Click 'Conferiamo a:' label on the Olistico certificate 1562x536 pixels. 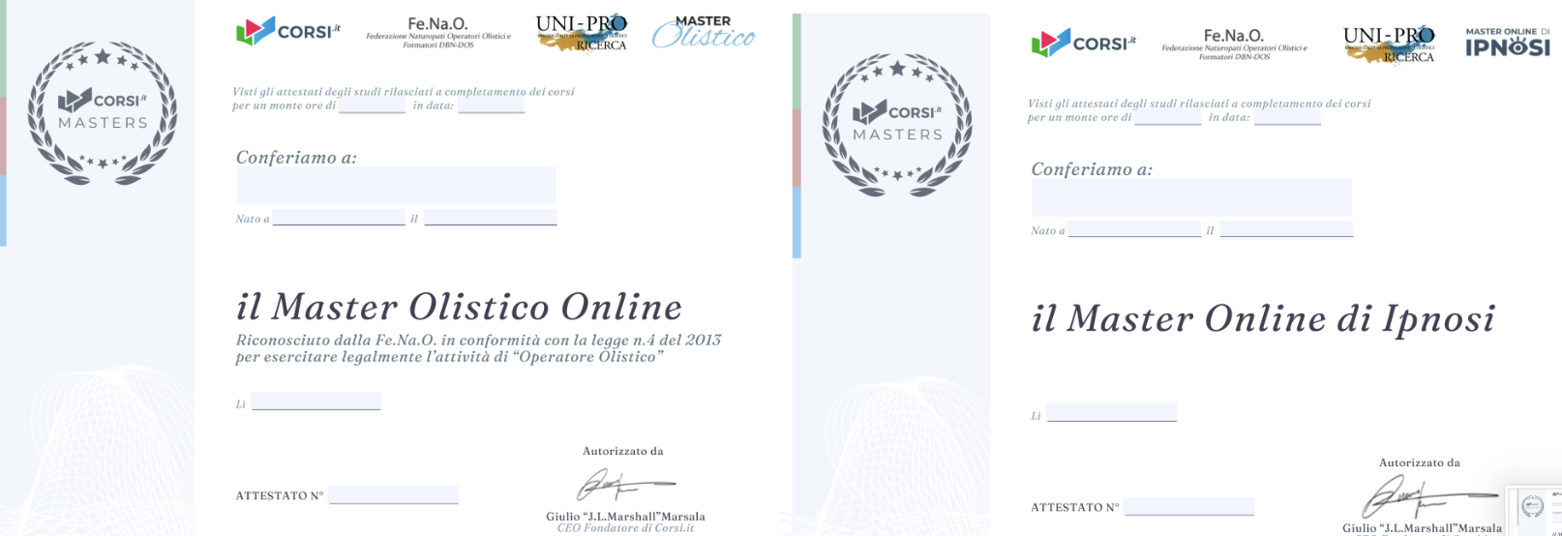[296, 157]
